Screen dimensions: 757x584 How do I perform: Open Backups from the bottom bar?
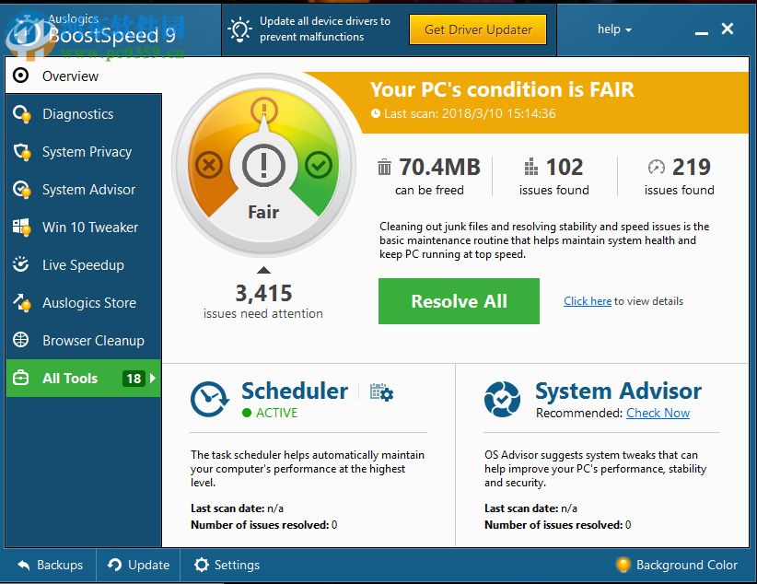coord(51,565)
